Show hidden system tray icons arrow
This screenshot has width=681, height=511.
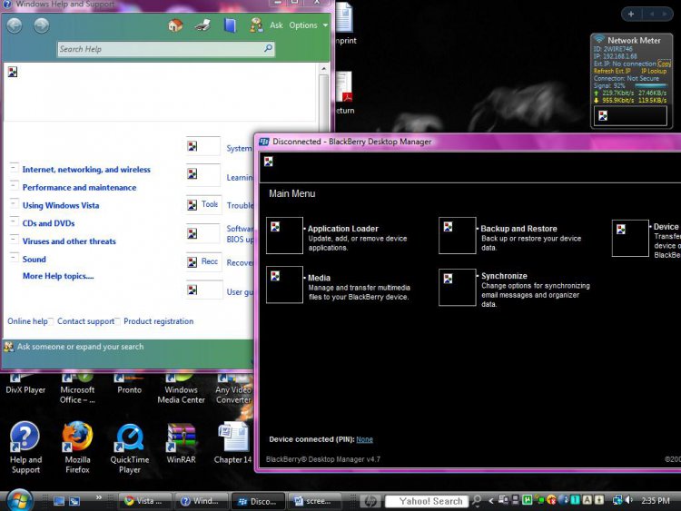pyautogui.click(x=491, y=501)
